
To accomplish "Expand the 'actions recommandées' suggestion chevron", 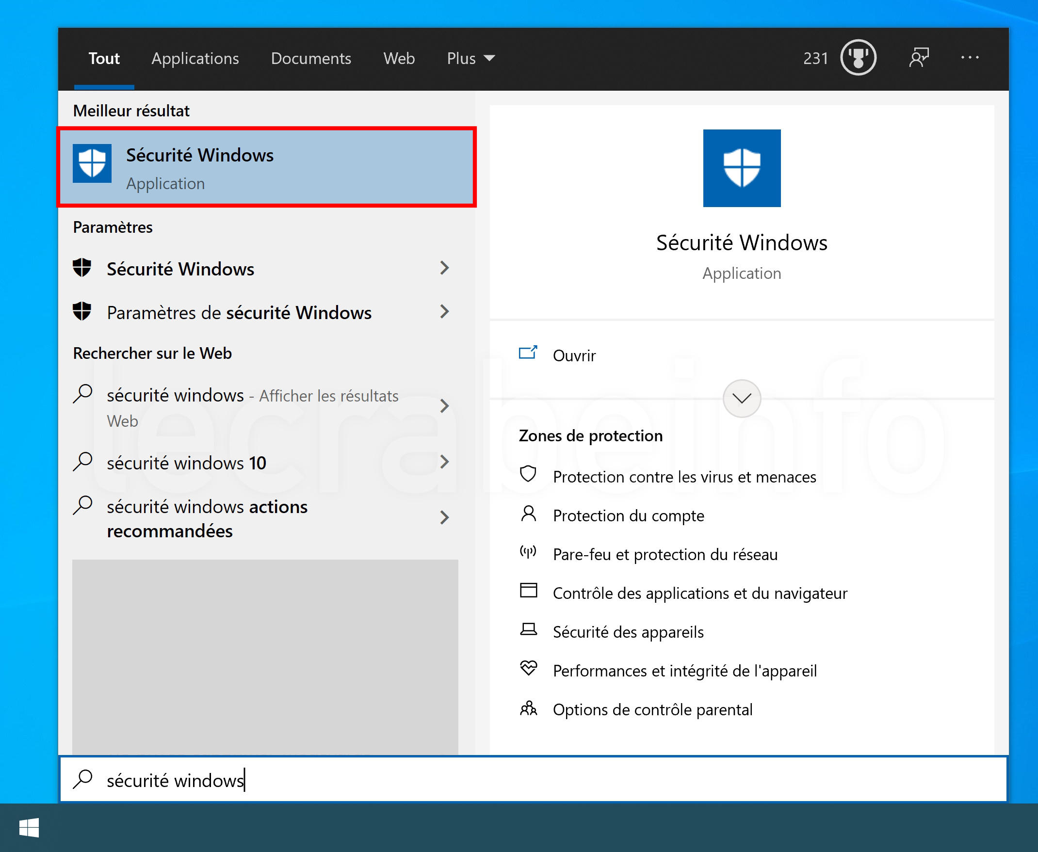I will tap(445, 518).
